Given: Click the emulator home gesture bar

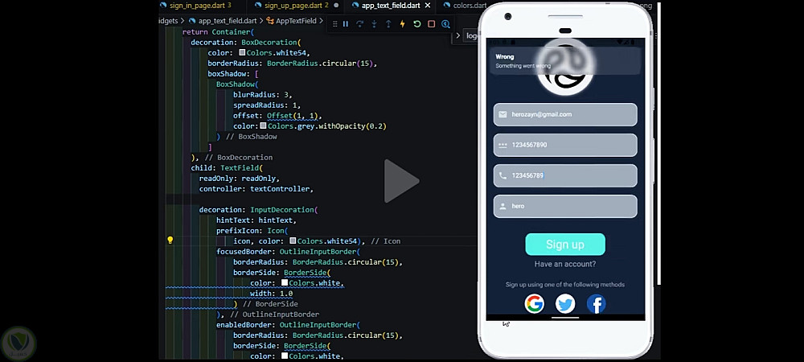Looking at the screenshot, I should pyautogui.click(x=565, y=318).
